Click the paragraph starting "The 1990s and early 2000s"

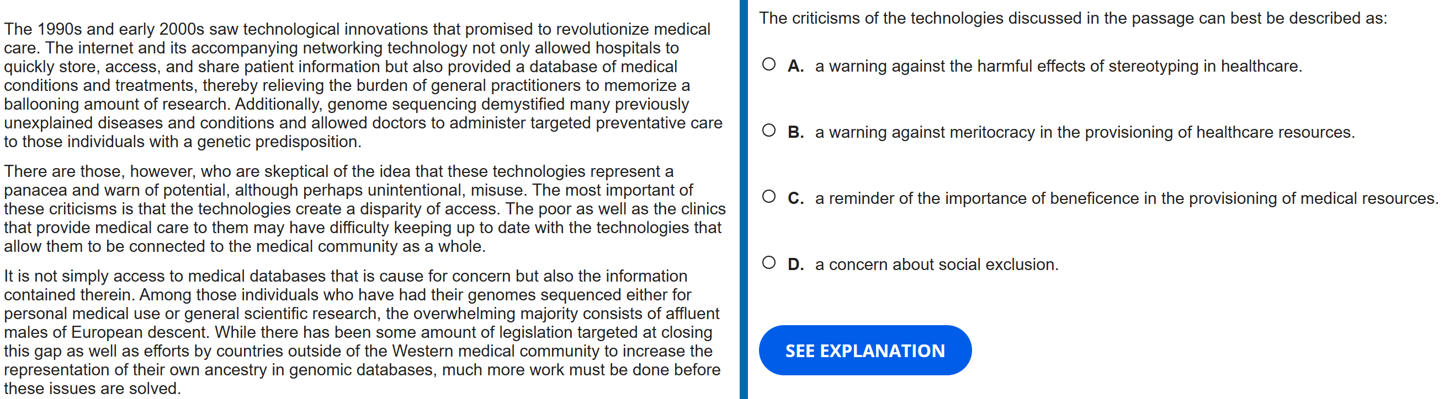pyautogui.click(x=359, y=85)
